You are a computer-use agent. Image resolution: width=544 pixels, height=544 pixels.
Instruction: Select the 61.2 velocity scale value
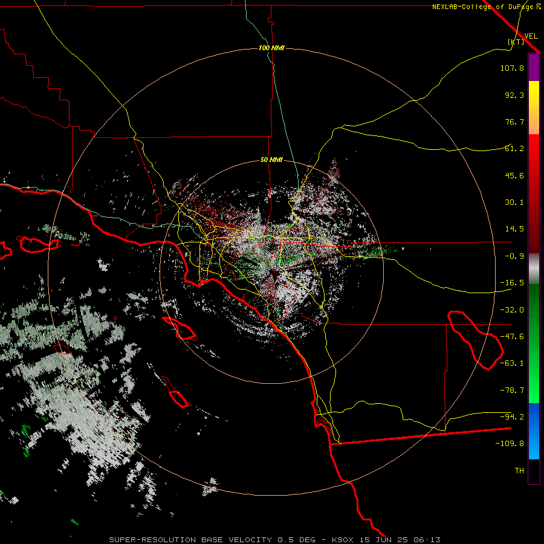pyautogui.click(x=514, y=149)
